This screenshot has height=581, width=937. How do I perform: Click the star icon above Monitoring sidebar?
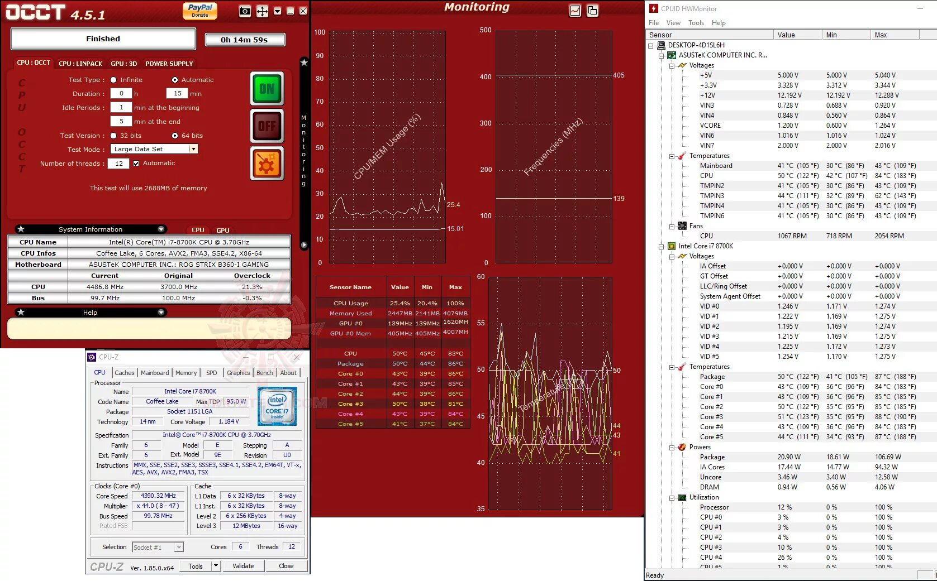tap(304, 63)
